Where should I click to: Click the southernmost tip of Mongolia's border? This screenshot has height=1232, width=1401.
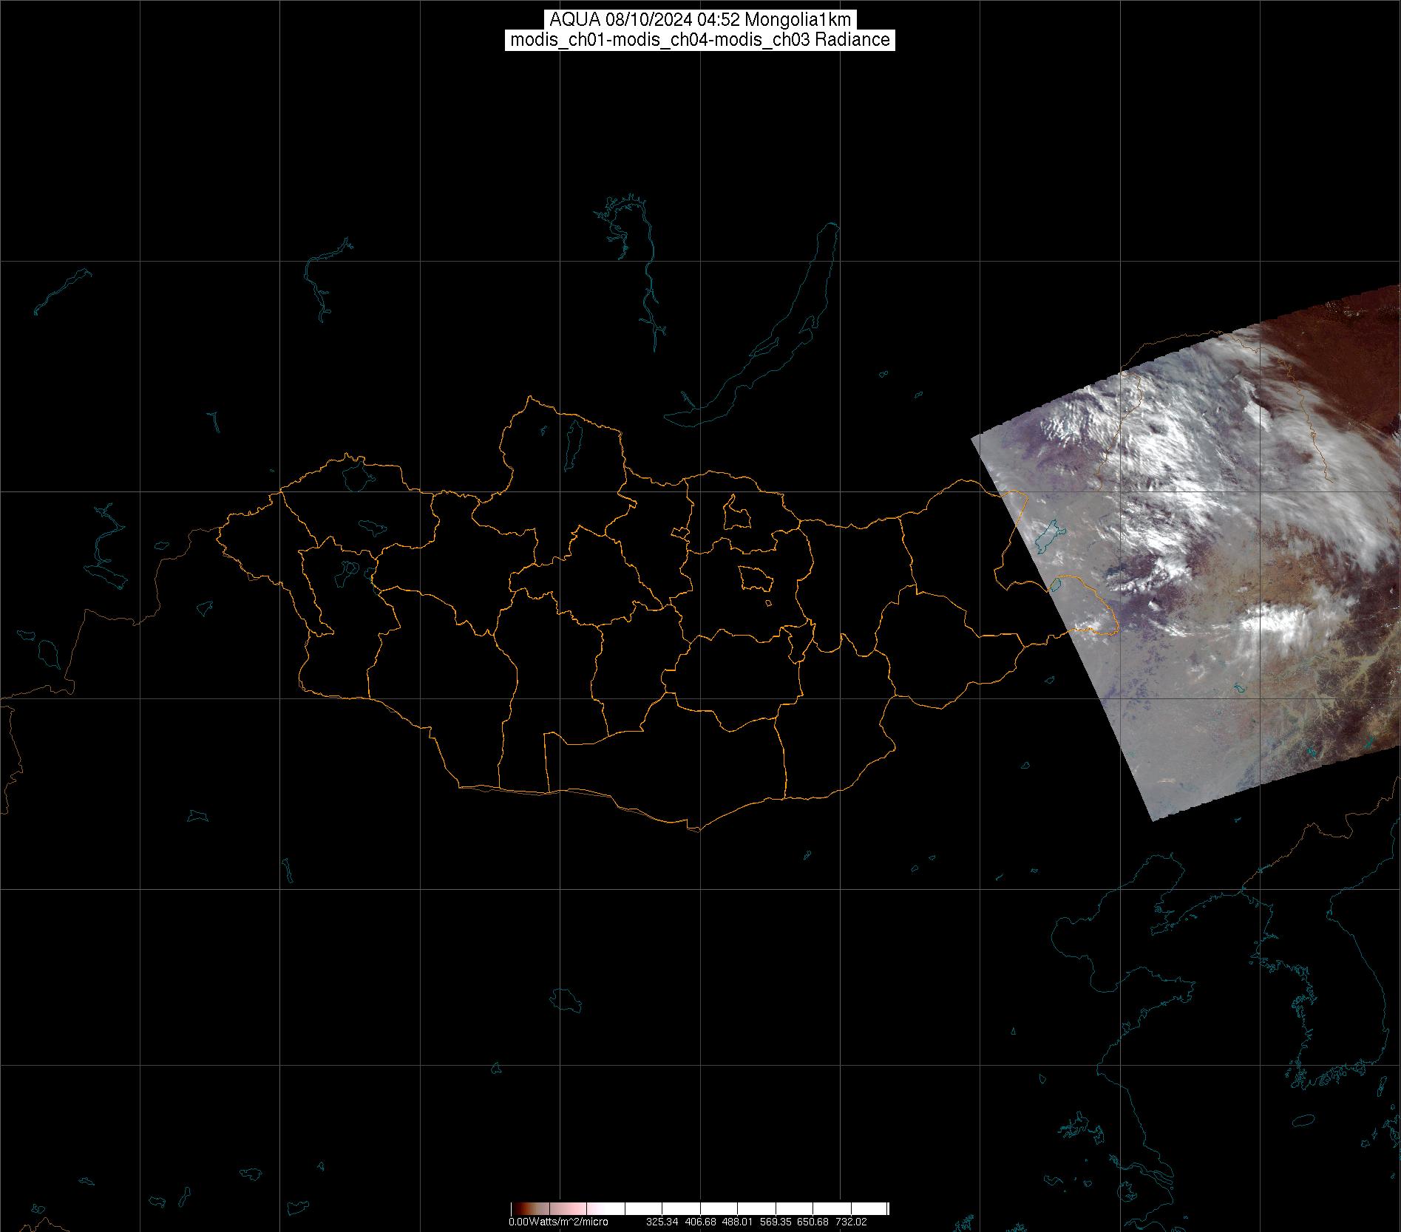pos(695,829)
